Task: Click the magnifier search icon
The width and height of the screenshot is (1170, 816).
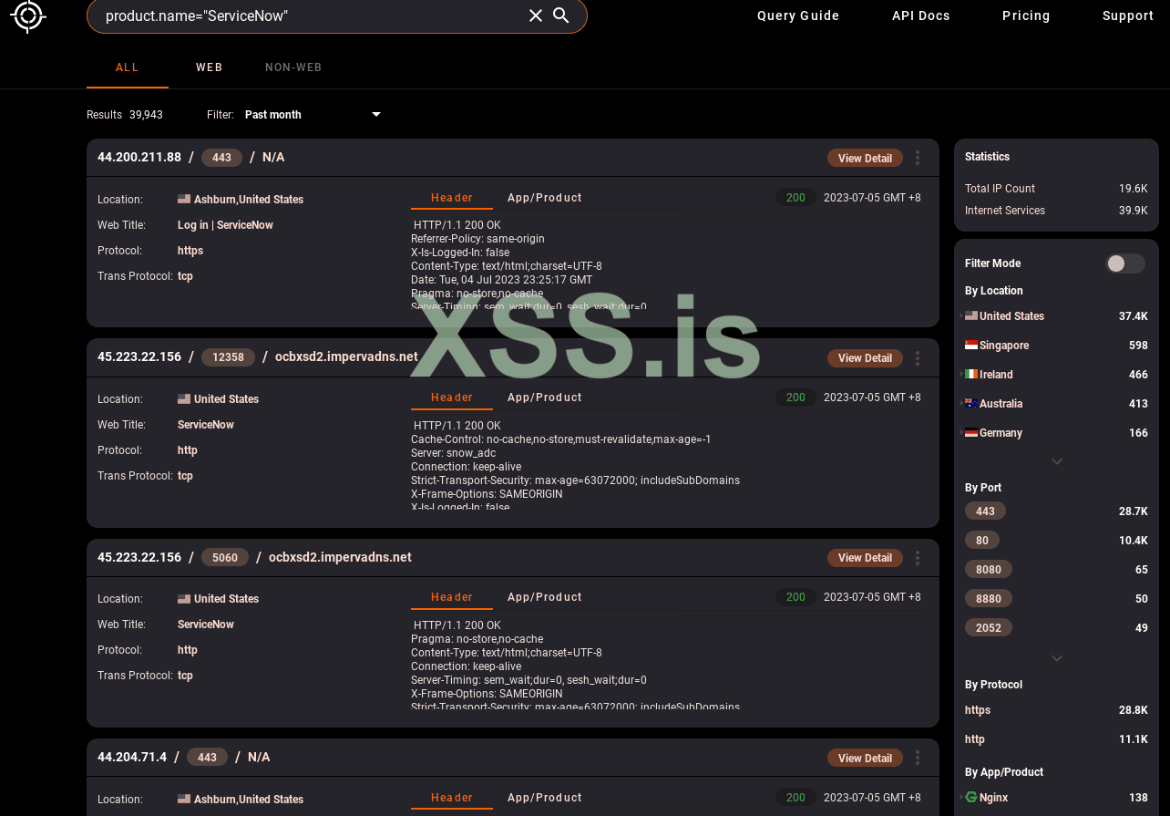Action: pyautogui.click(x=561, y=15)
